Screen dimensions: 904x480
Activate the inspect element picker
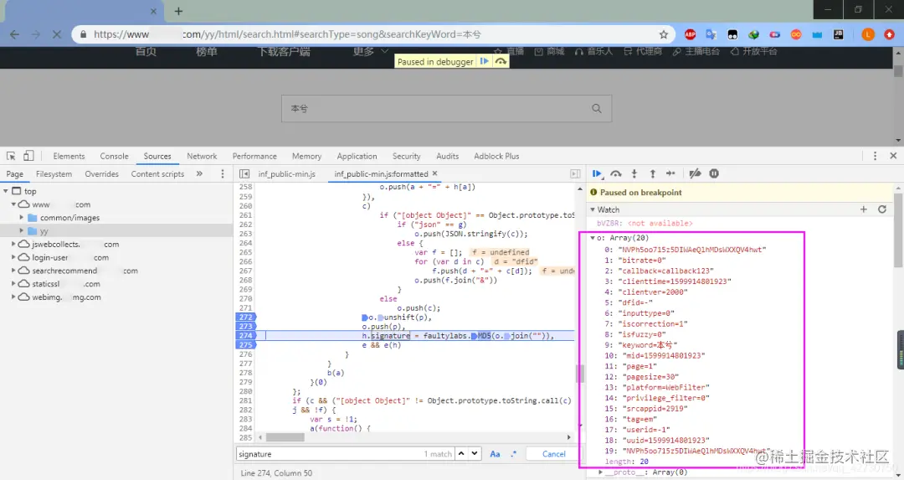(11, 156)
